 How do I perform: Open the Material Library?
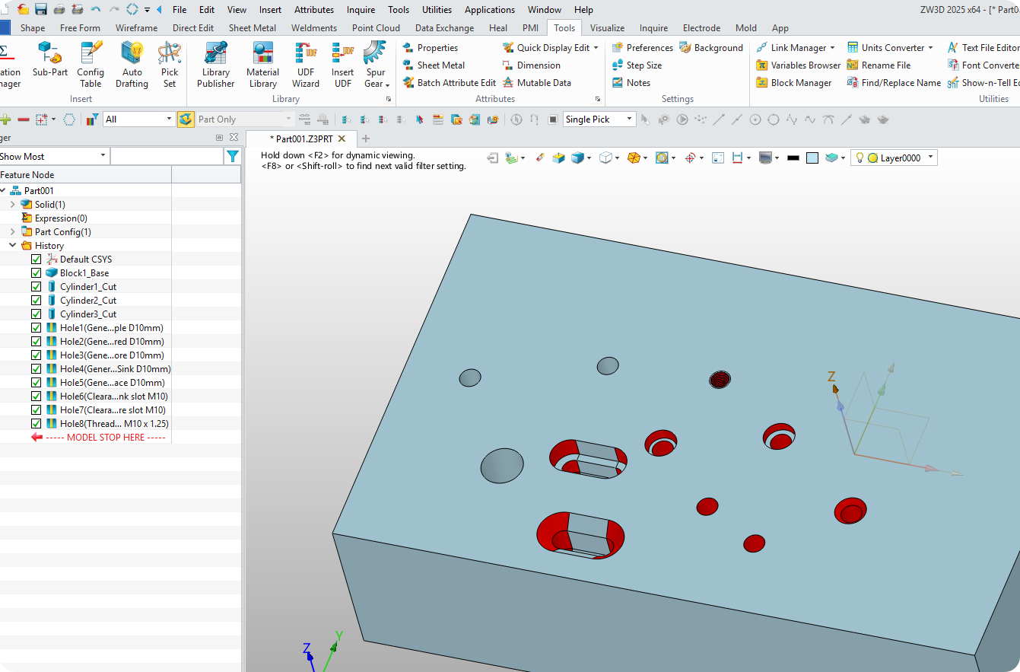(x=262, y=64)
